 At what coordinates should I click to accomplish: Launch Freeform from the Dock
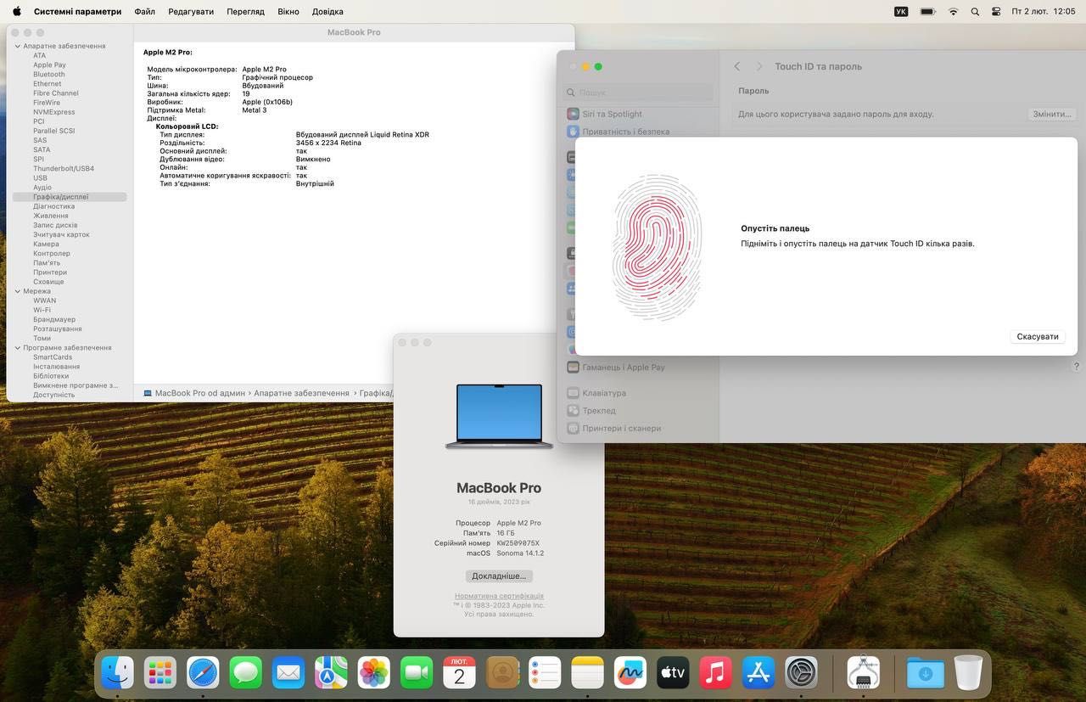point(630,673)
